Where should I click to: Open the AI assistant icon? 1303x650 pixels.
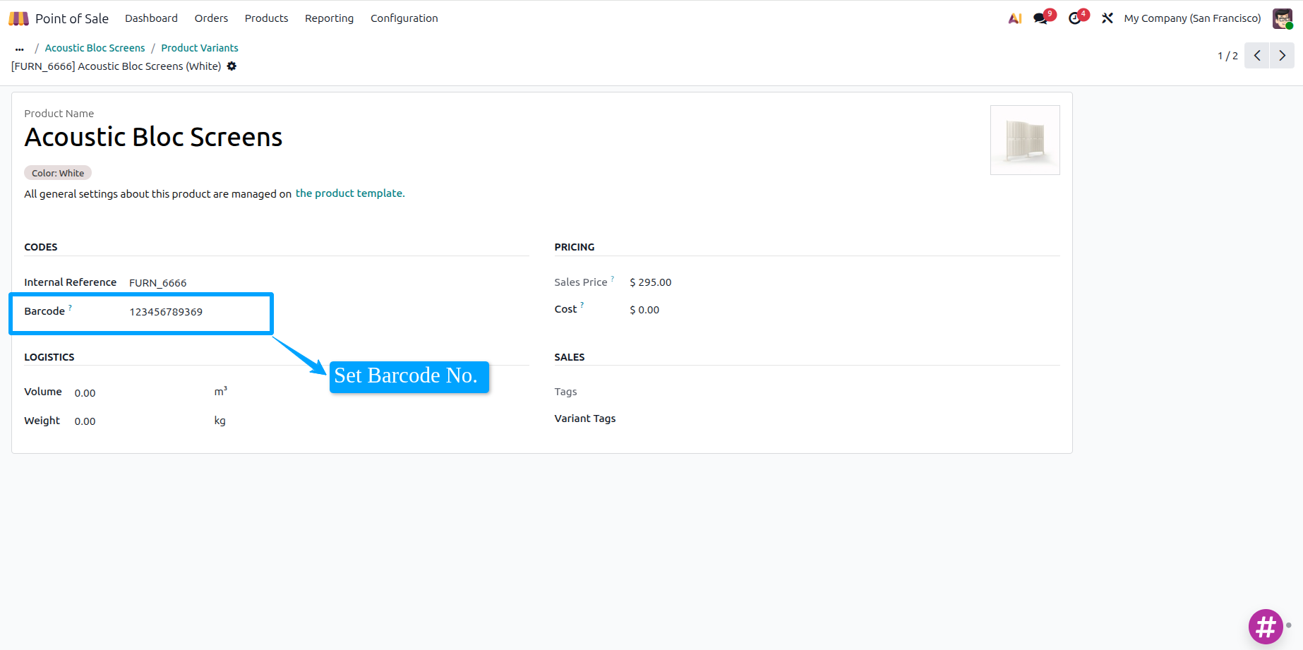pyautogui.click(x=1015, y=18)
